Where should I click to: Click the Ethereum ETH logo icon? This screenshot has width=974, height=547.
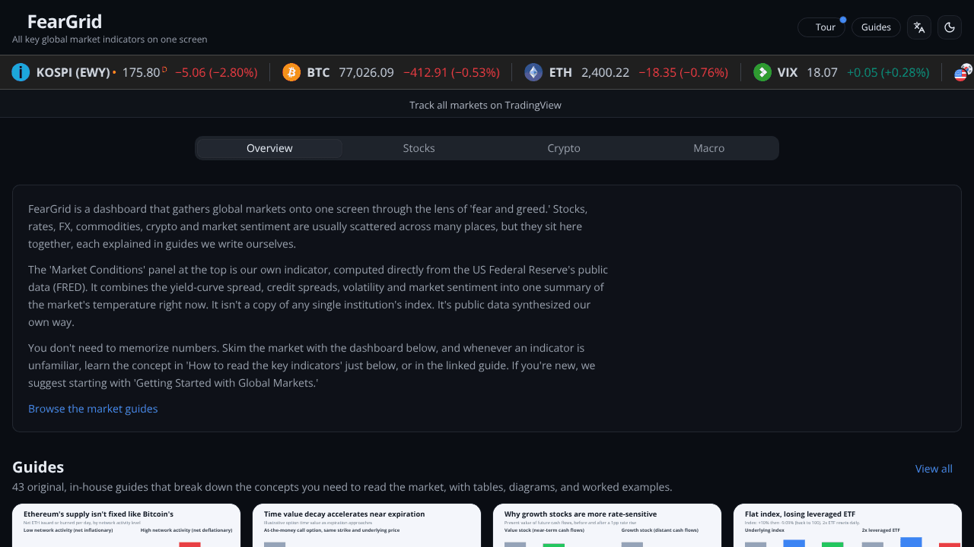tap(533, 72)
